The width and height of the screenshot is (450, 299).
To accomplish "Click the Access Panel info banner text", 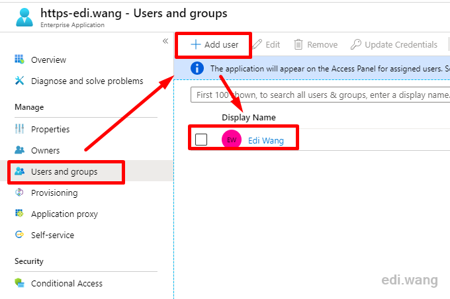I will [330, 69].
